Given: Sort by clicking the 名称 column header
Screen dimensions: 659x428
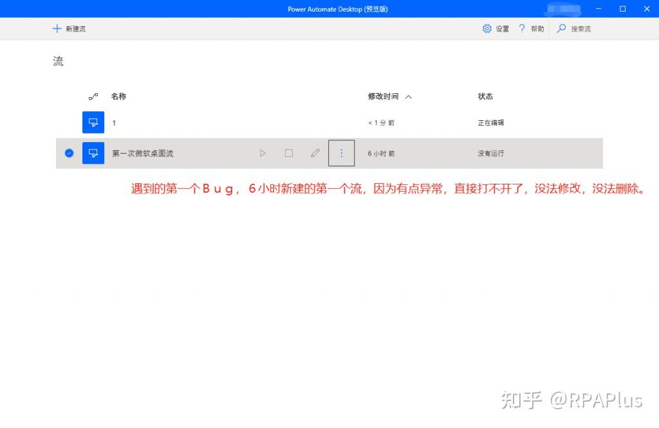Looking at the screenshot, I should [118, 96].
